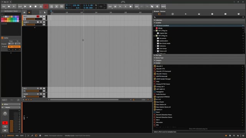Screen dimensions: 246x138
Task: Click the play position 1.1.1.00
Action: coord(88,5)
